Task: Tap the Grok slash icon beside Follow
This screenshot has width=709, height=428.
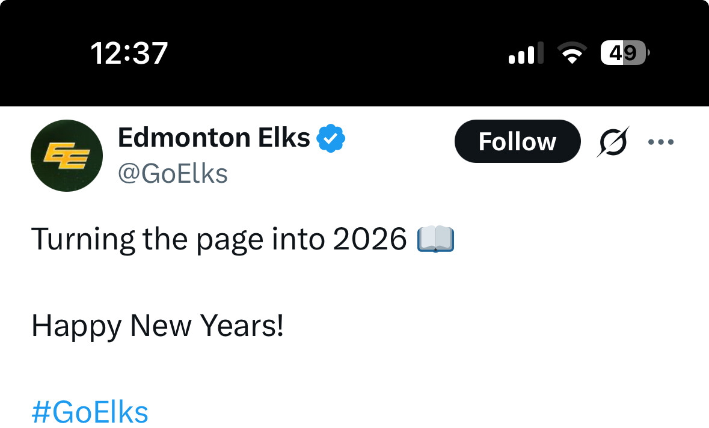Action: [x=613, y=142]
